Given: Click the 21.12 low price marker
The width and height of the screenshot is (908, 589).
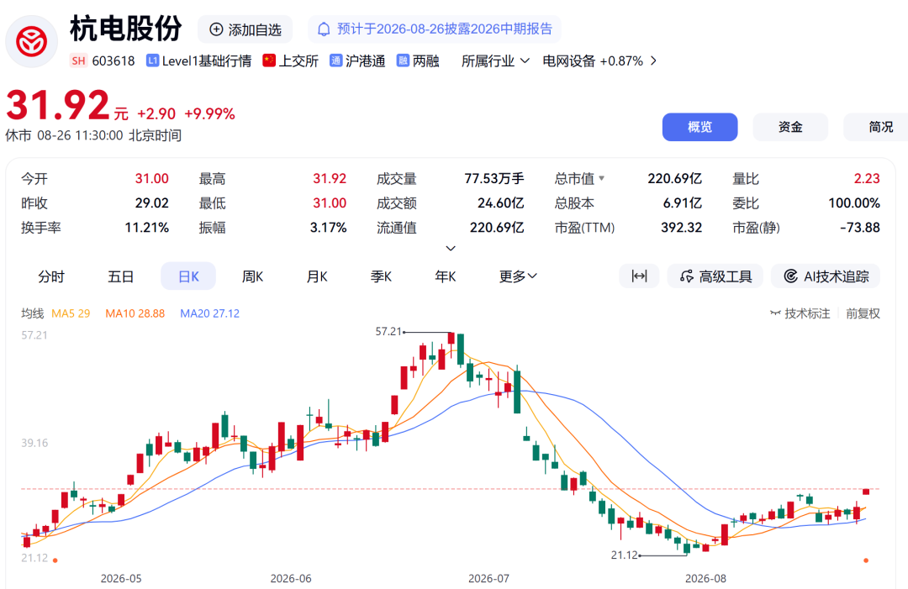Looking at the screenshot, I should tap(624, 555).
